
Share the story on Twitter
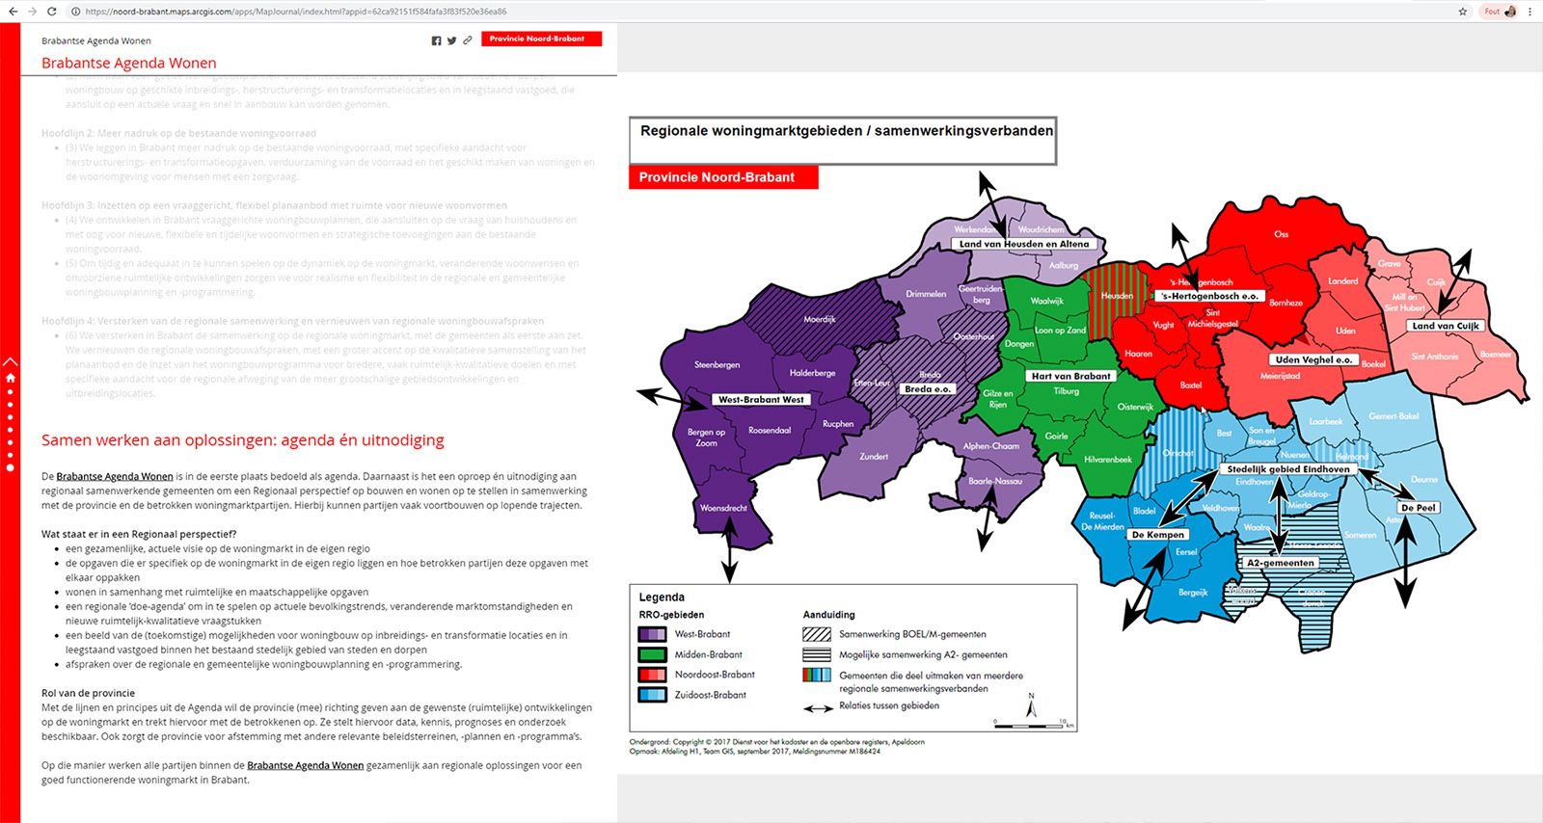coord(451,40)
